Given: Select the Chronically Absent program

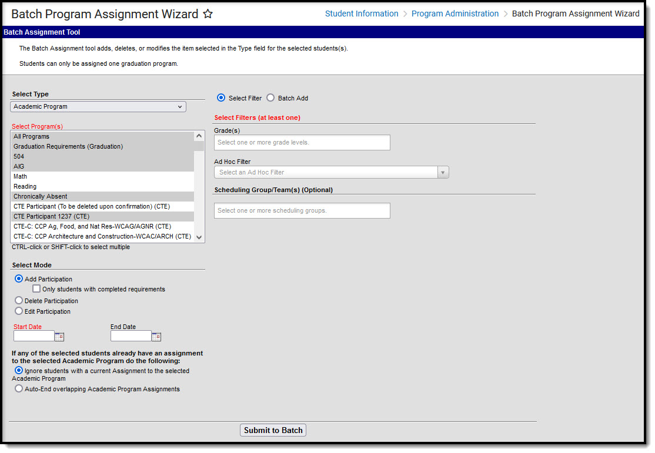Looking at the screenshot, I should pos(102,197).
